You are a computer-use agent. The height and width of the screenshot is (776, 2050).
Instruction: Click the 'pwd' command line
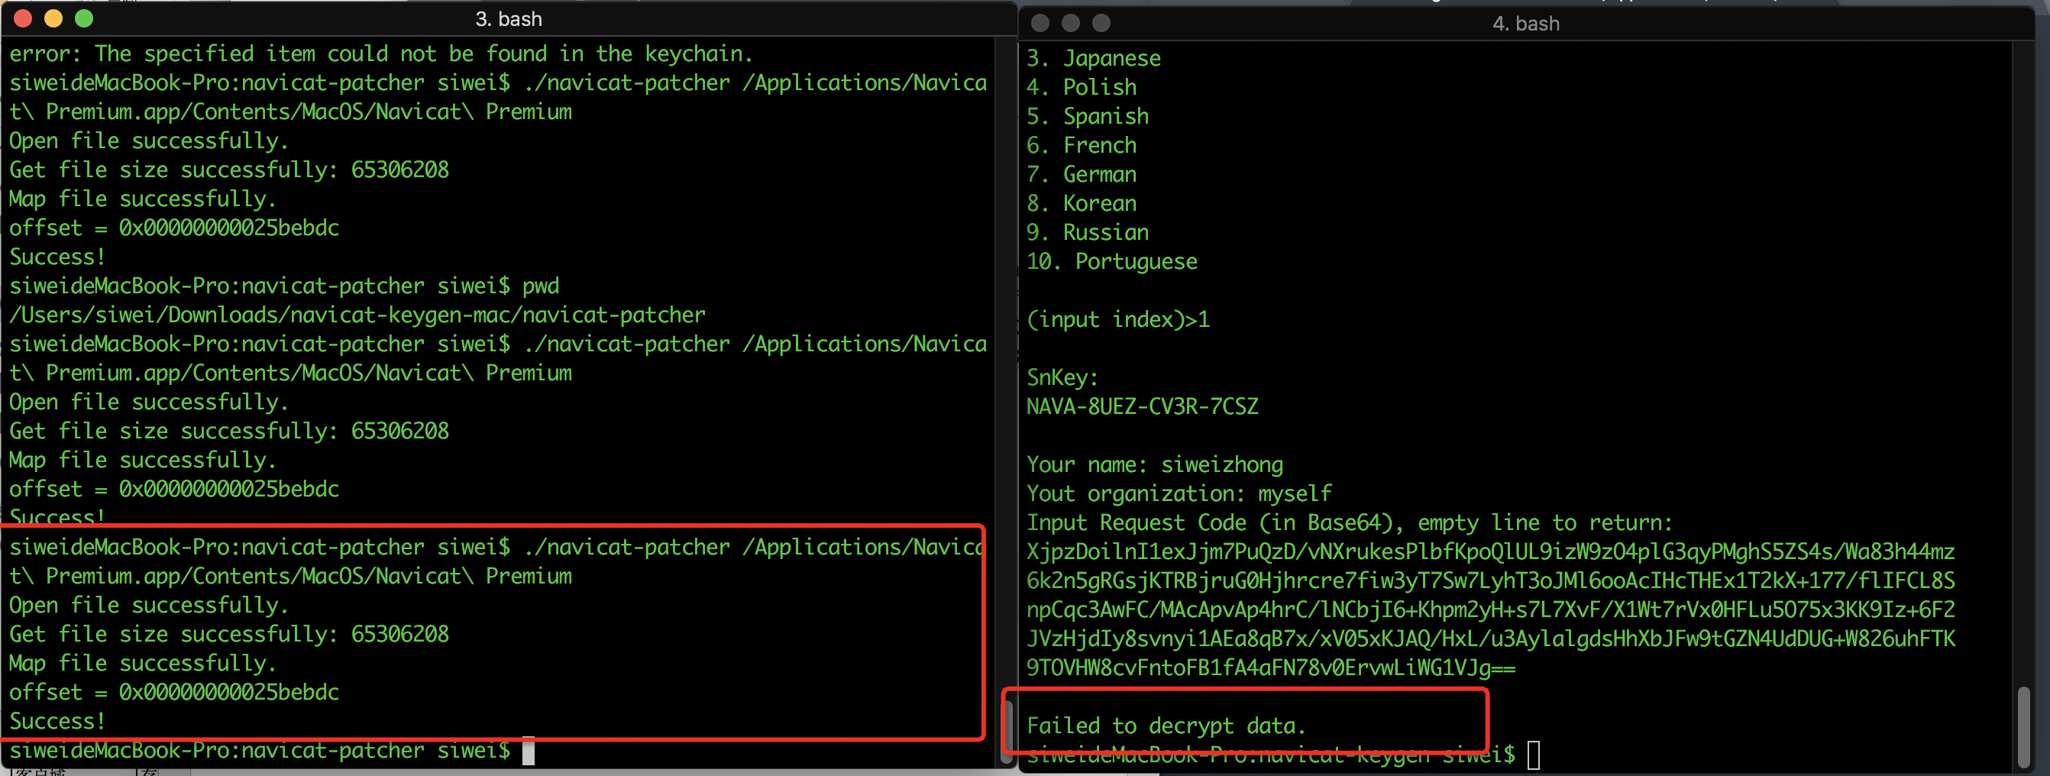284,286
